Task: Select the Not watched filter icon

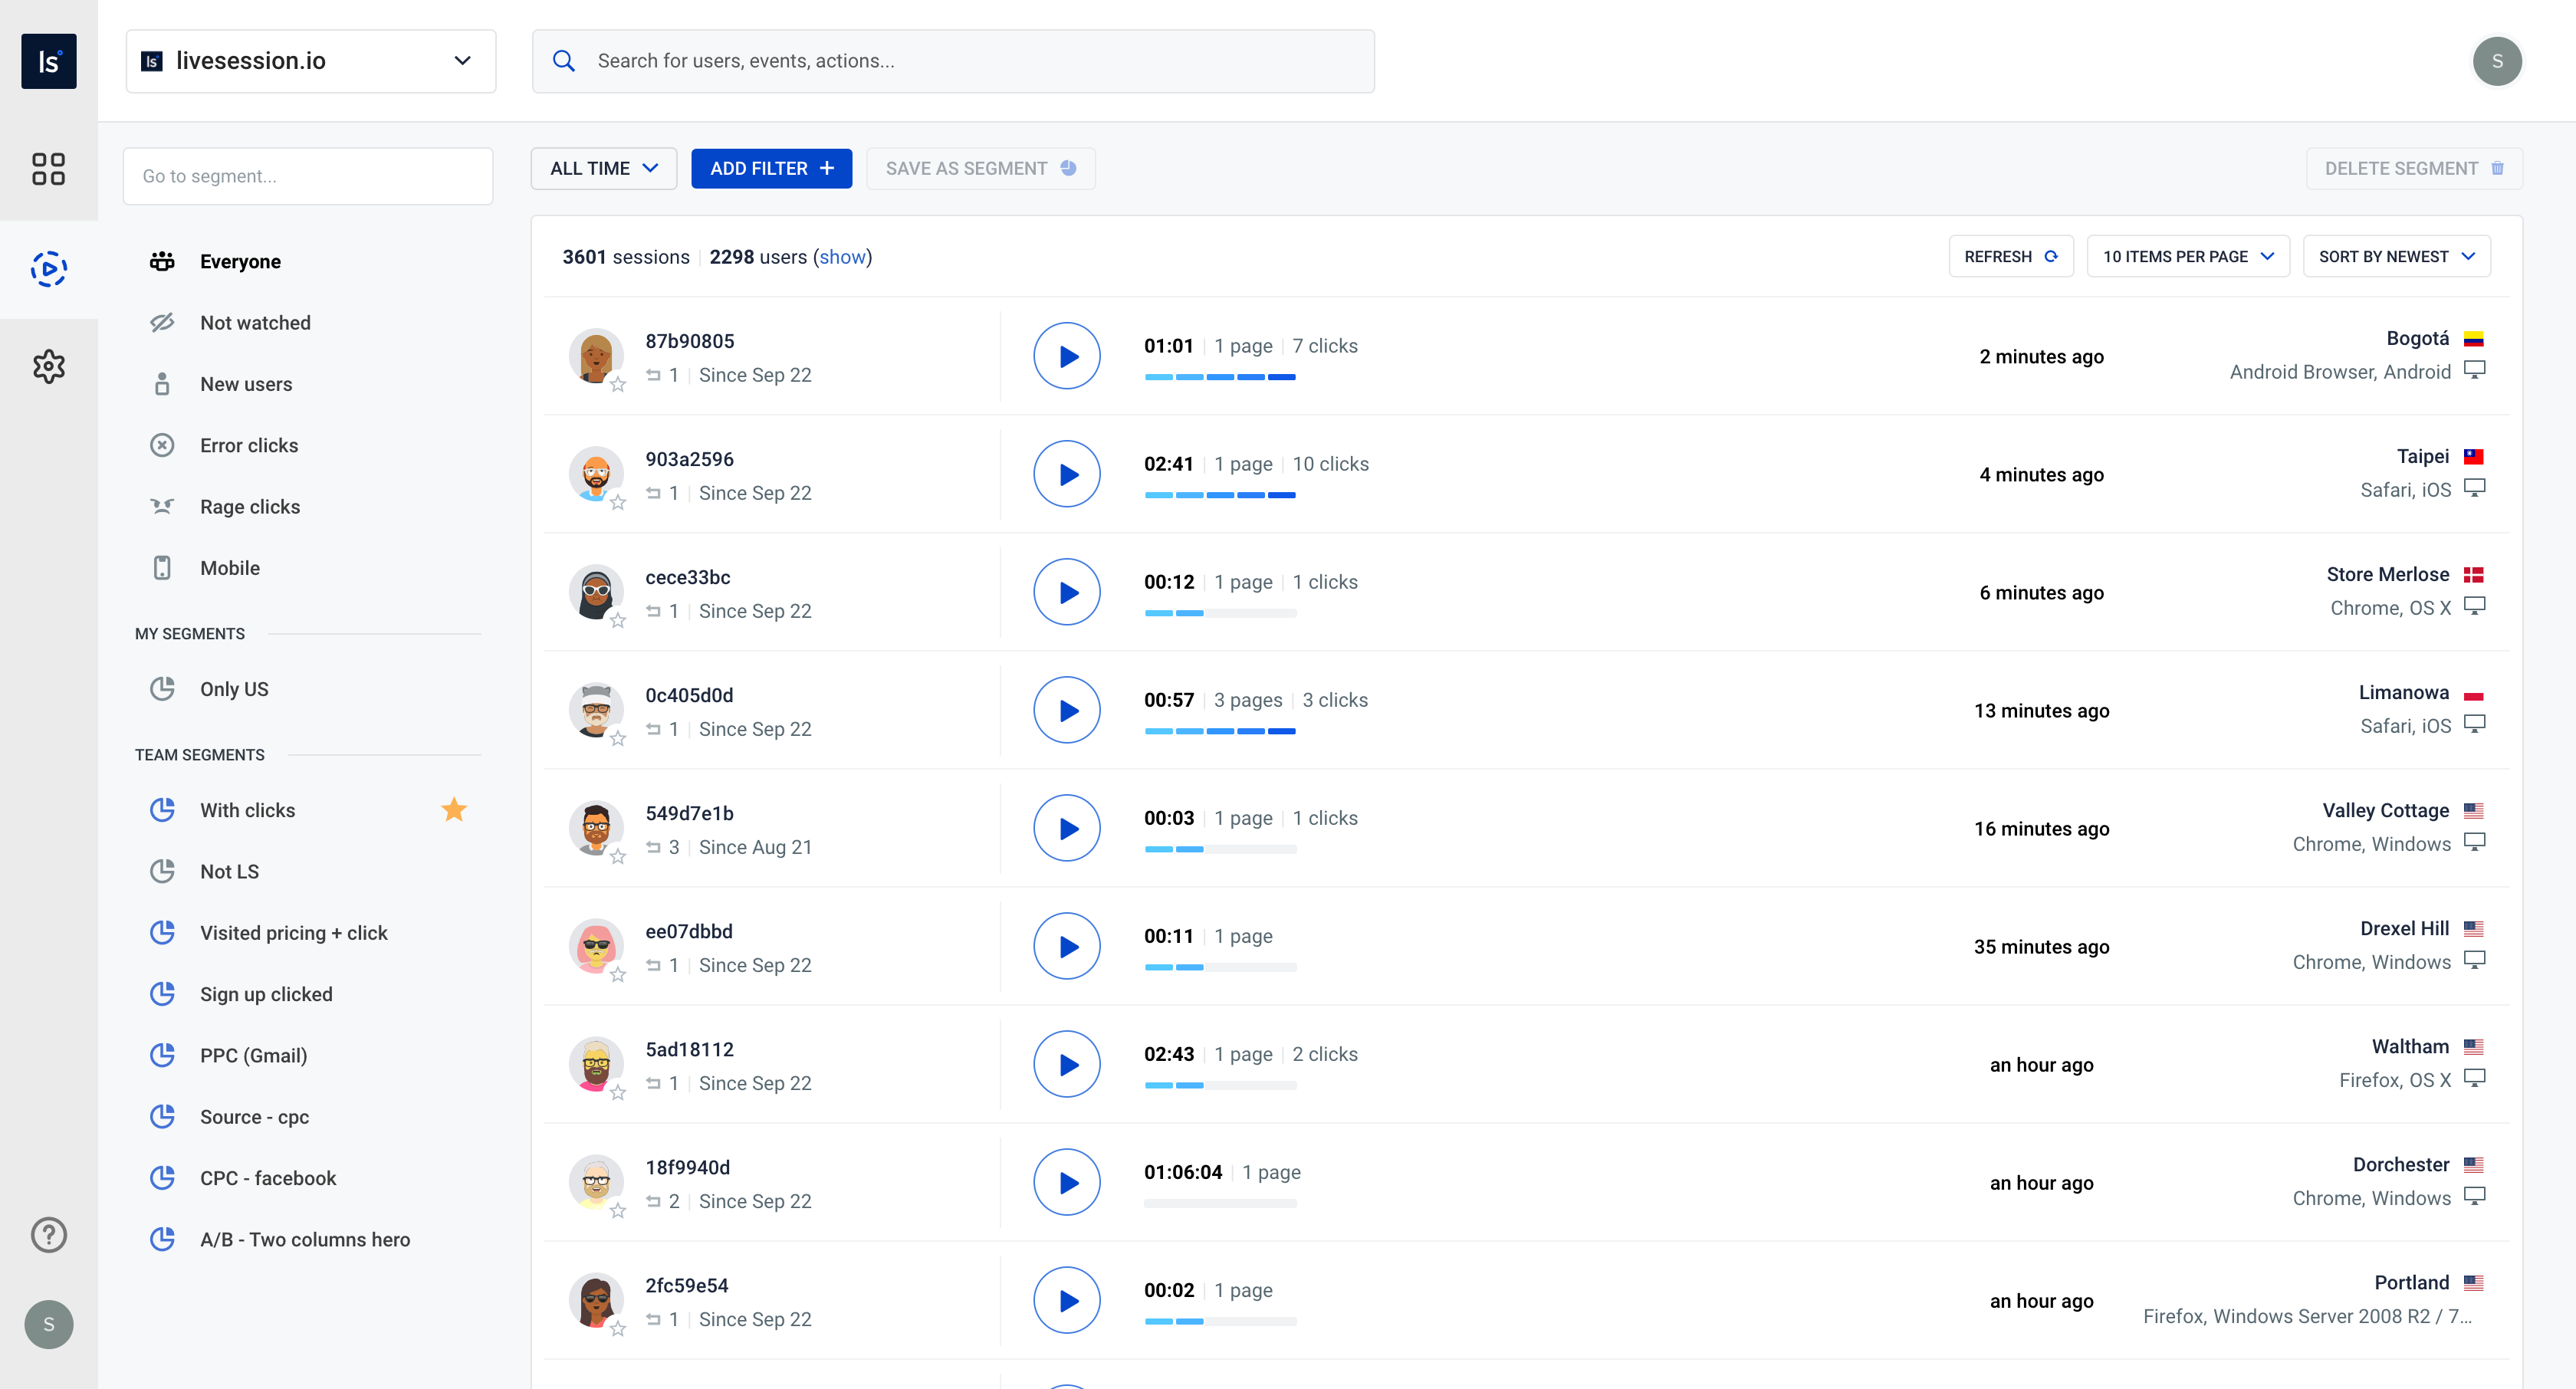Action: pyautogui.click(x=161, y=322)
